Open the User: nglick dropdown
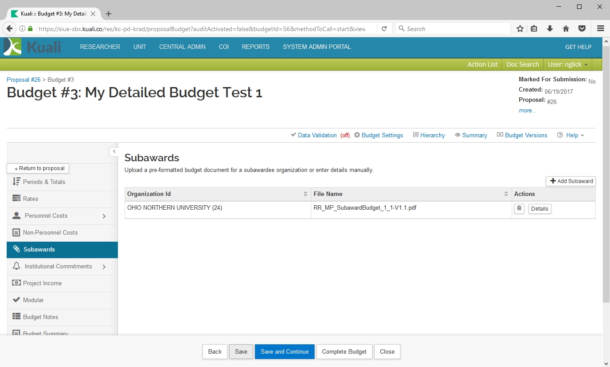The image size is (610, 367). pyautogui.click(x=568, y=64)
